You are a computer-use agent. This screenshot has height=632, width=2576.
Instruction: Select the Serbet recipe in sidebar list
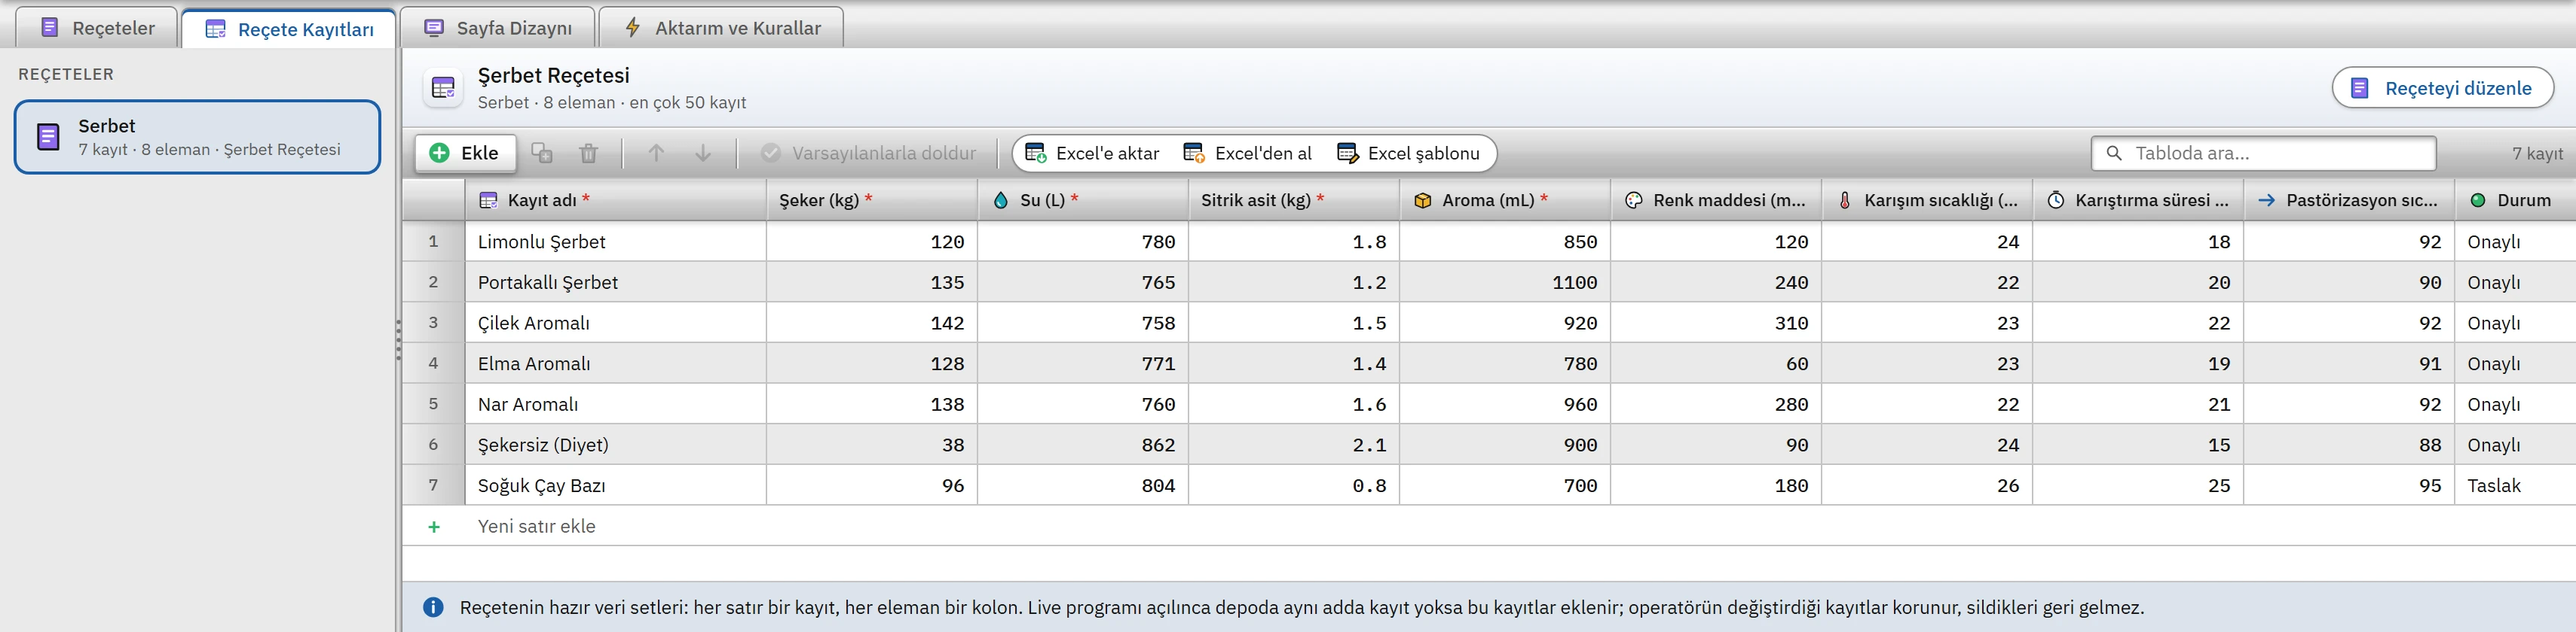197,137
